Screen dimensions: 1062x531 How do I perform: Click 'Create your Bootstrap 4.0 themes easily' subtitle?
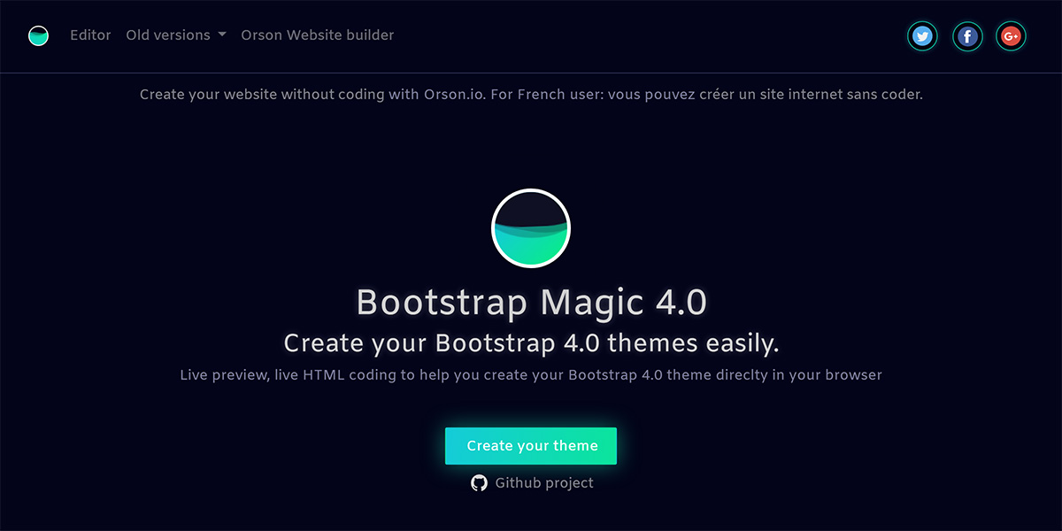click(531, 343)
